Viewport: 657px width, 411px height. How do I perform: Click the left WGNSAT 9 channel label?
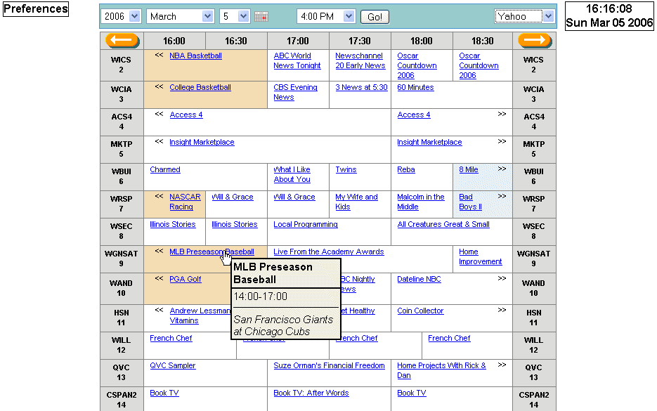point(122,259)
